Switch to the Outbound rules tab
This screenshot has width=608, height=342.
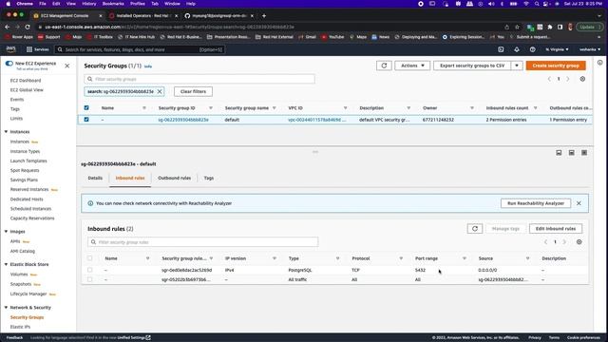pyautogui.click(x=174, y=178)
